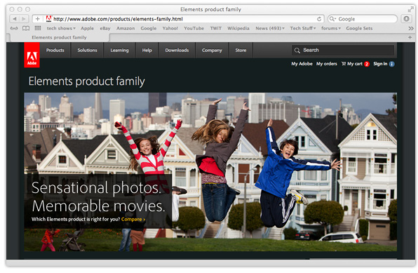This screenshot has height=273, width=418.
Task: Click the Adobe favicon in address bar
Action: (x=48, y=19)
